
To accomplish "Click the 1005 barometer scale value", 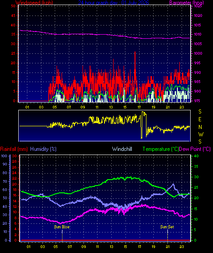I will 198,44.
